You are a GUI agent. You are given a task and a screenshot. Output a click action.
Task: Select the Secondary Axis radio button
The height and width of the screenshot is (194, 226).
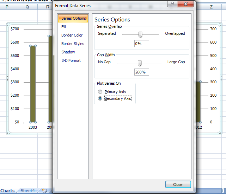tap(100, 99)
